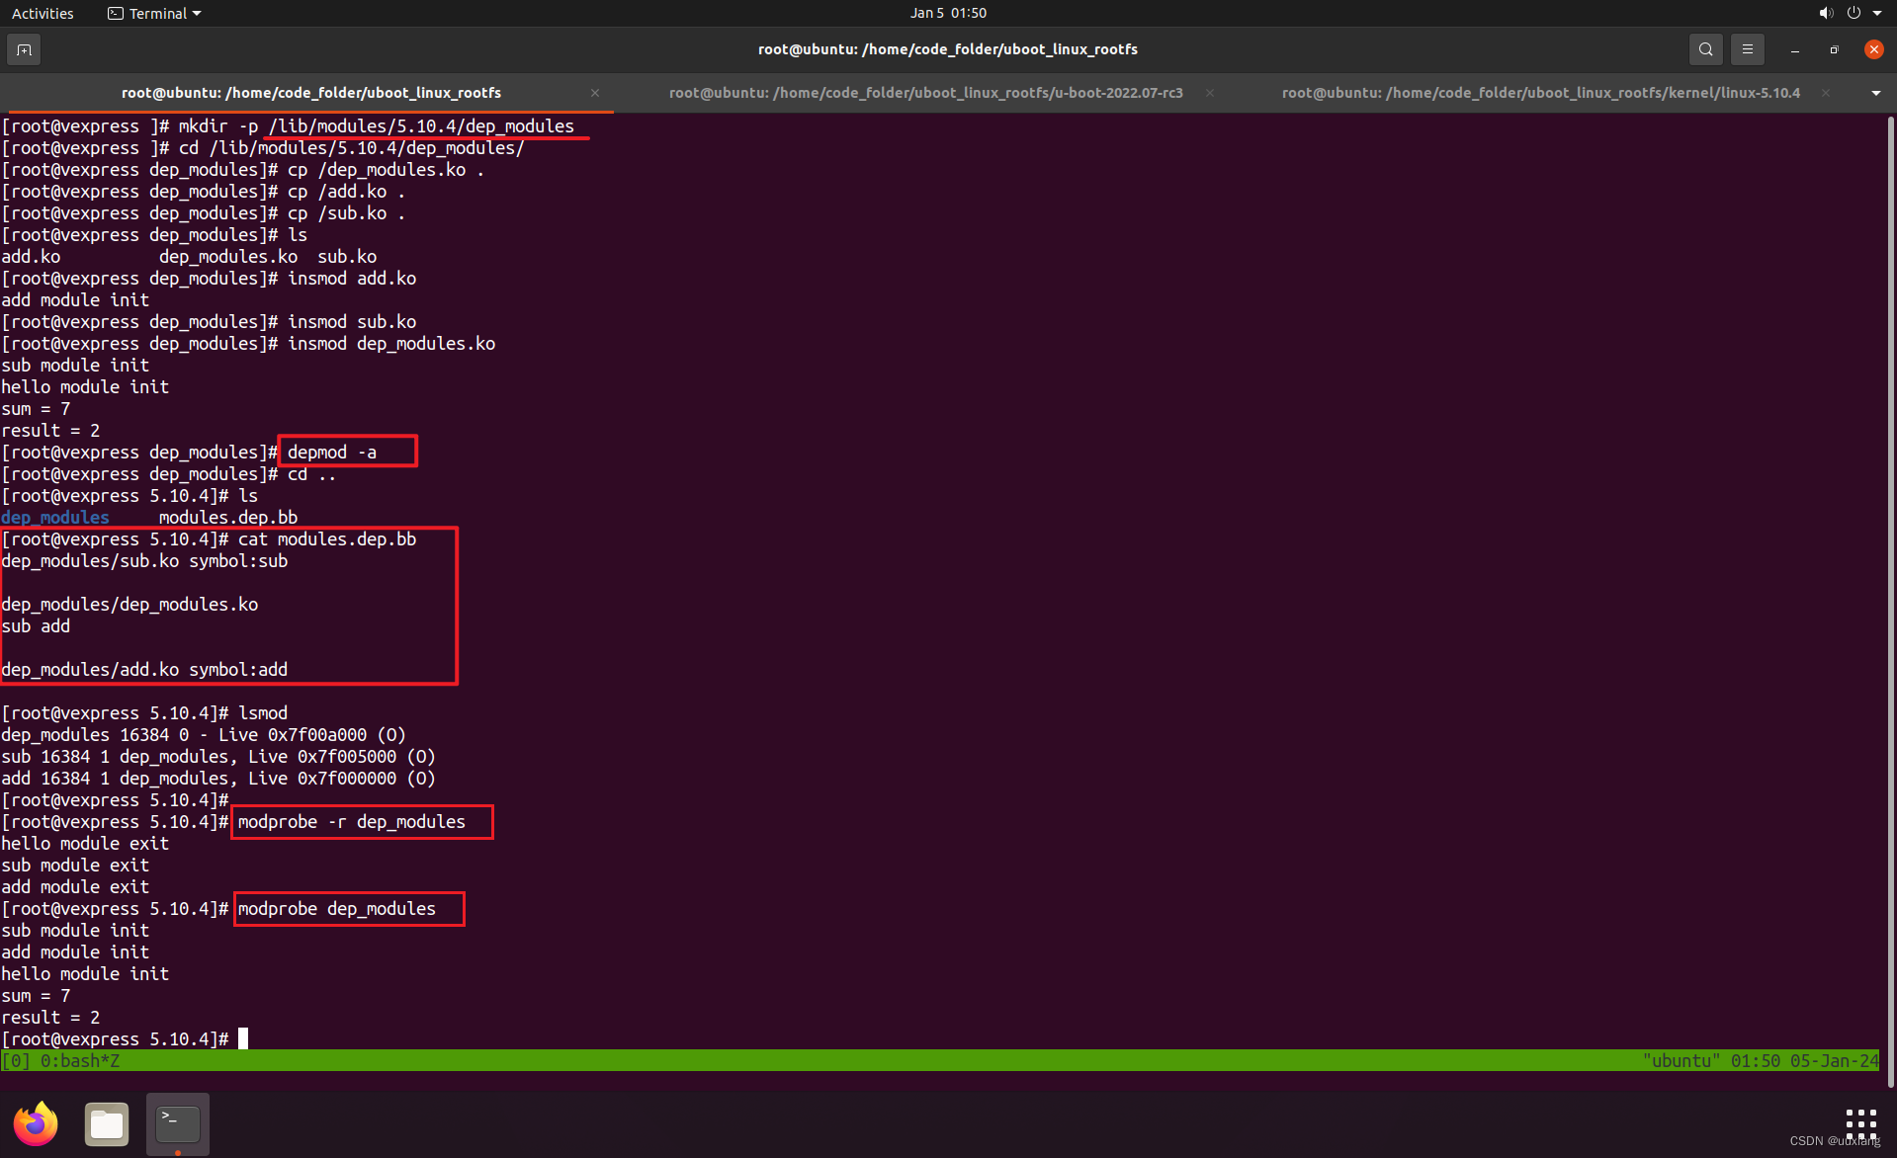Click the volume icon in the top bar
The height and width of the screenshot is (1158, 1897).
click(1825, 13)
